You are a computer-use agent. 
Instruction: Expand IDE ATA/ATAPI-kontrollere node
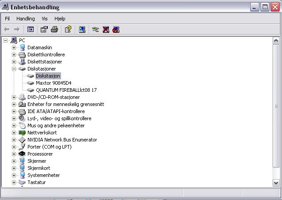pos(14,111)
